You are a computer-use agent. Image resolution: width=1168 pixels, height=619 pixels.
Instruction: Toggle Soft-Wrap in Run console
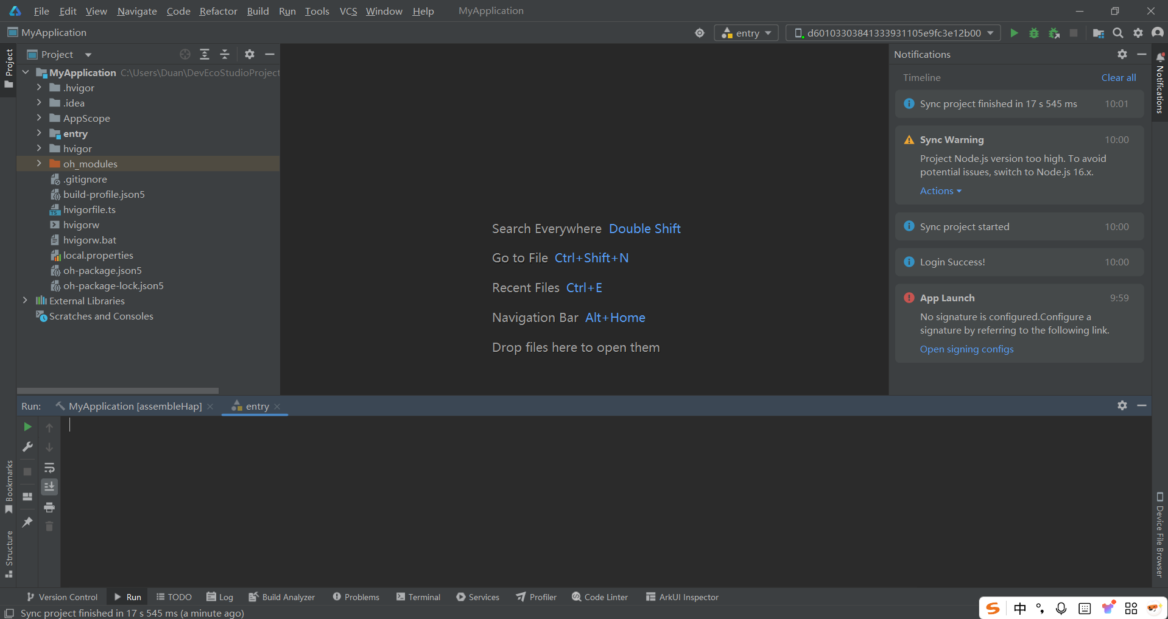pos(49,467)
